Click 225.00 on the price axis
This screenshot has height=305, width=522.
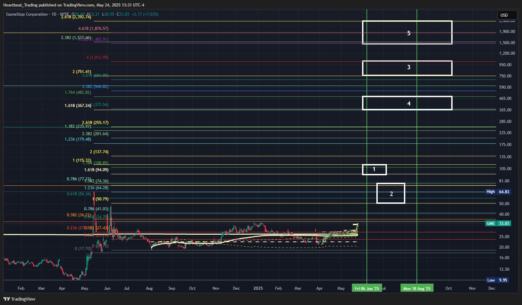[505, 133]
